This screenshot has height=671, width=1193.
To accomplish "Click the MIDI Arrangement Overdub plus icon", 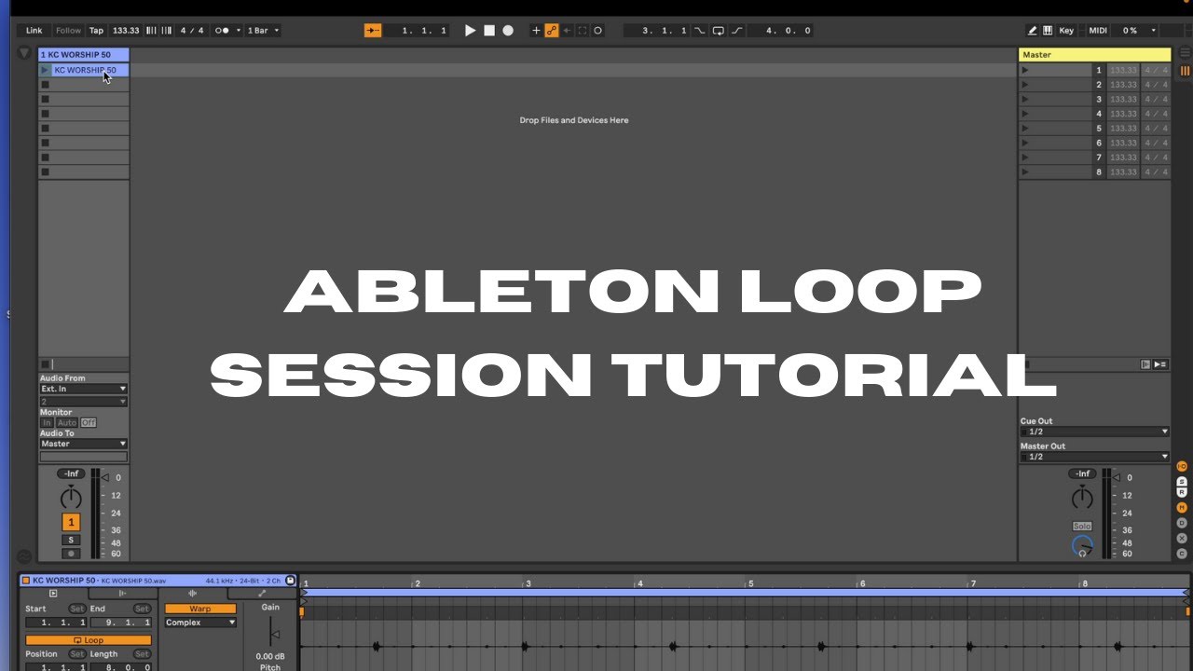I will click(536, 31).
